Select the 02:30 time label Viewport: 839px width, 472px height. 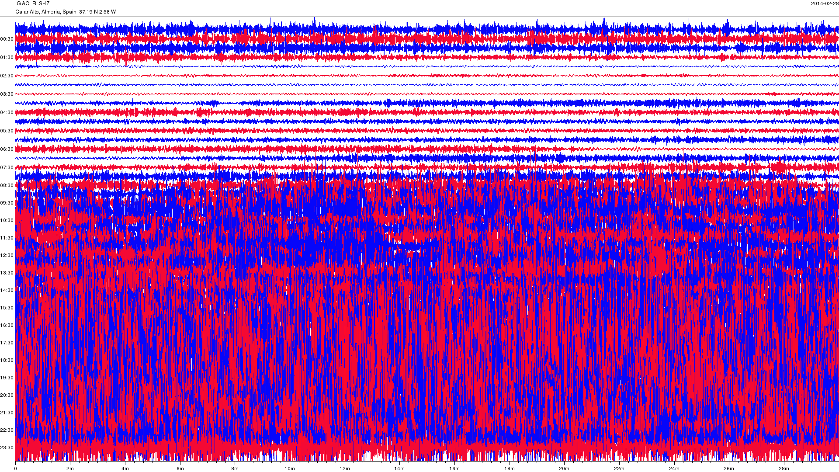7,76
